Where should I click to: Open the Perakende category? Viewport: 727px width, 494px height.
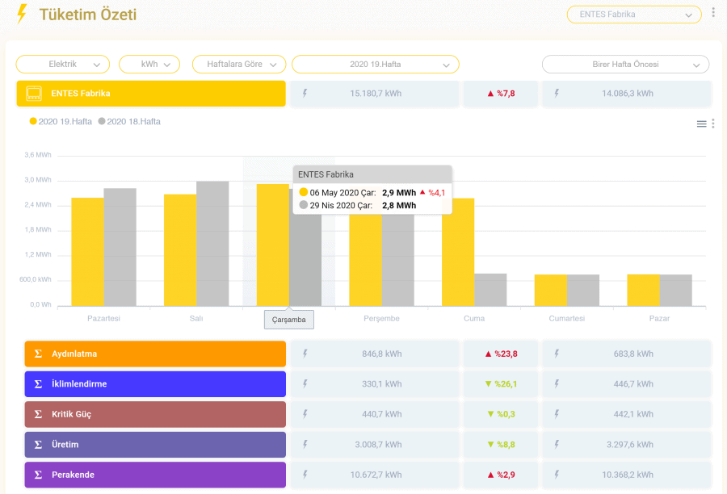point(155,475)
